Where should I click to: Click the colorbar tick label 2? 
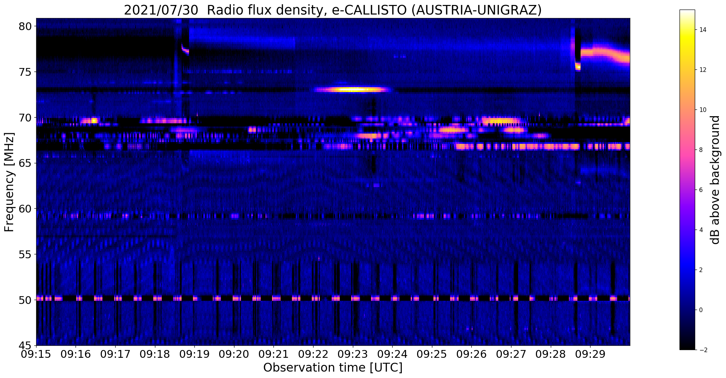pyautogui.click(x=700, y=270)
